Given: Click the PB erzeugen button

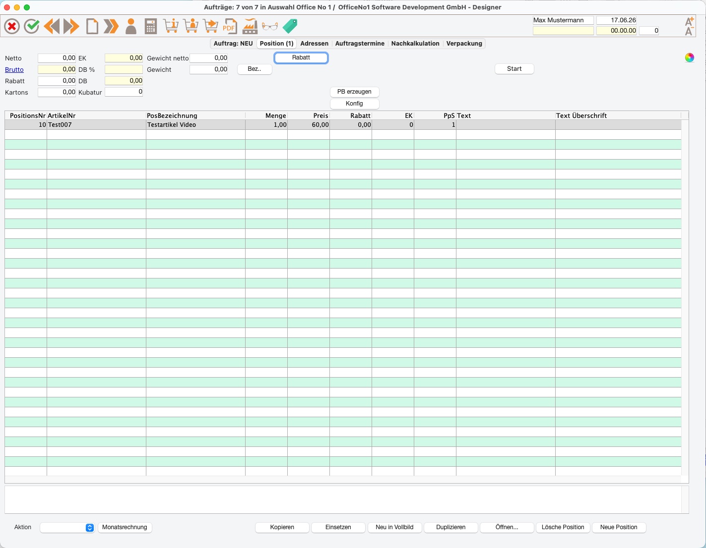Looking at the screenshot, I should pos(354,92).
